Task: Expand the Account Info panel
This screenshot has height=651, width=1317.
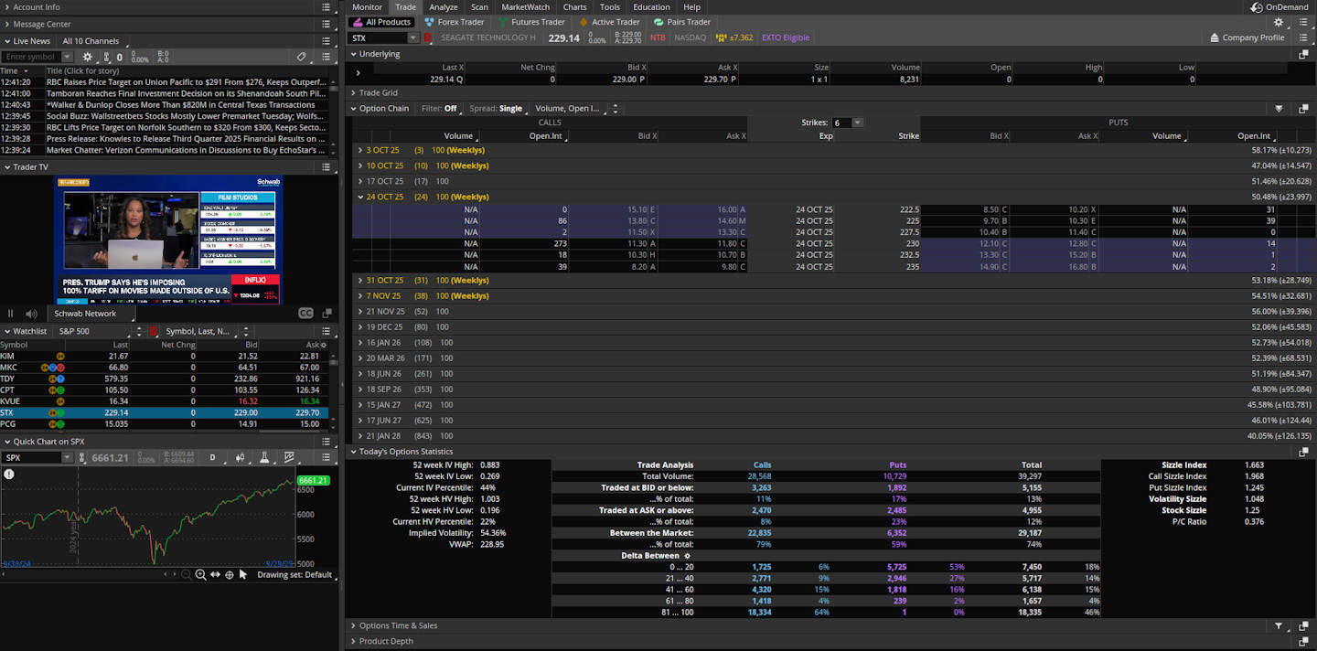Action: [x=7, y=7]
